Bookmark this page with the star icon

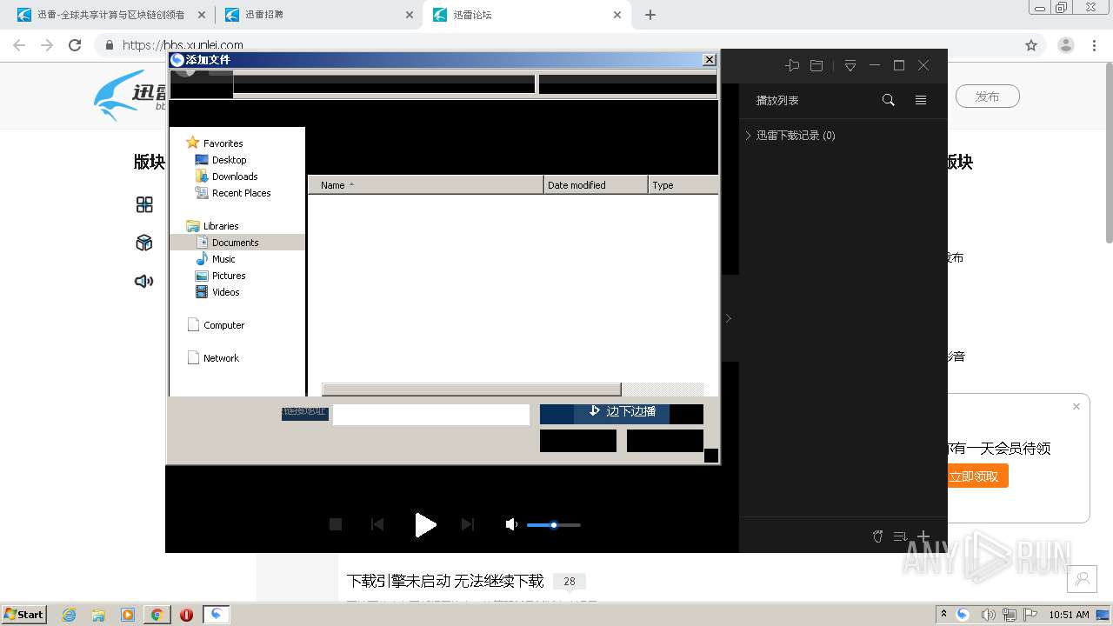click(1031, 45)
